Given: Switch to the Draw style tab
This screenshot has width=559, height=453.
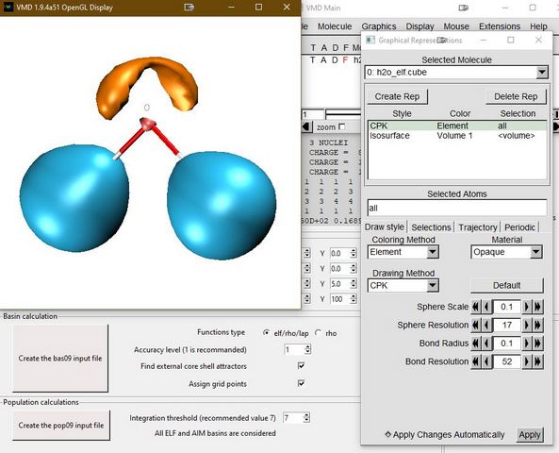Looking at the screenshot, I should [385, 227].
